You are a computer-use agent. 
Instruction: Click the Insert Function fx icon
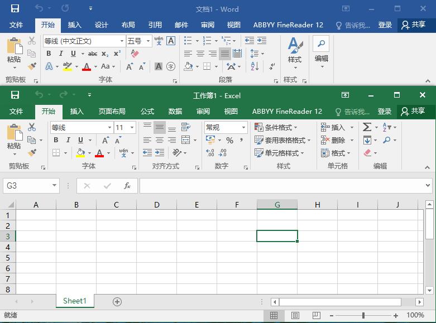[x=127, y=186]
